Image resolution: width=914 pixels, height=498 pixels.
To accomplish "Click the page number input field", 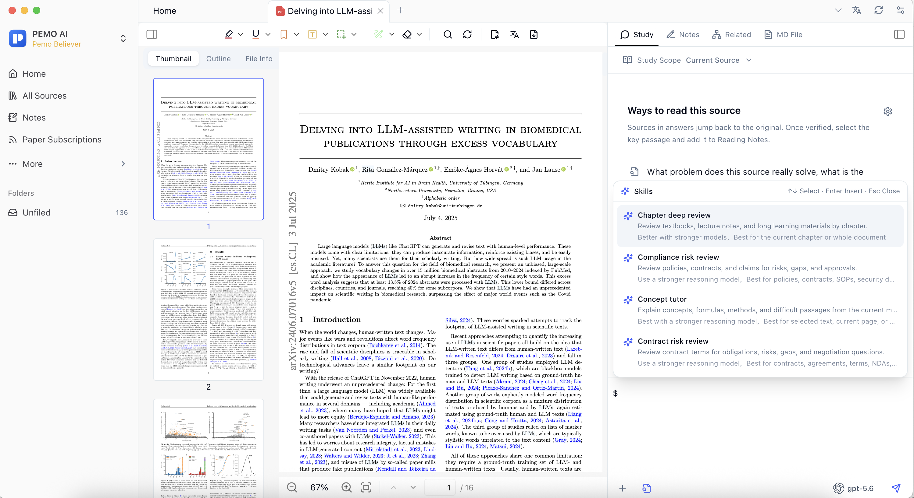I will pyautogui.click(x=440, y=487).
